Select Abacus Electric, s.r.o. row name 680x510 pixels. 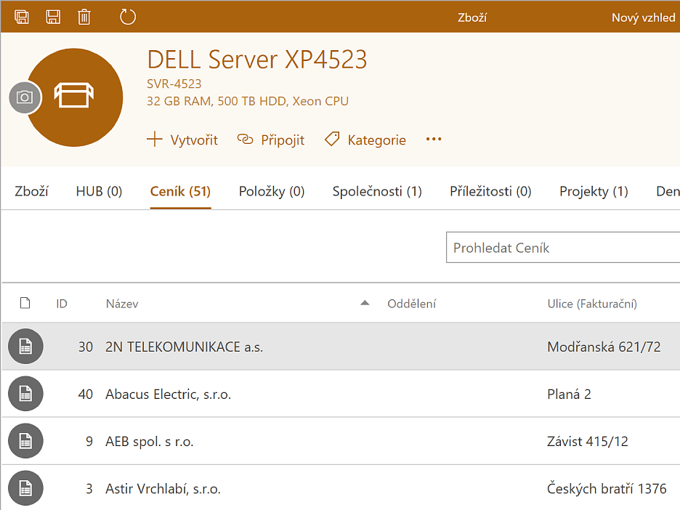(x=169, y=394)
